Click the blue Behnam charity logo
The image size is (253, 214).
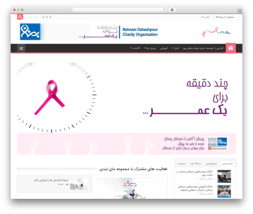point(30,32)
